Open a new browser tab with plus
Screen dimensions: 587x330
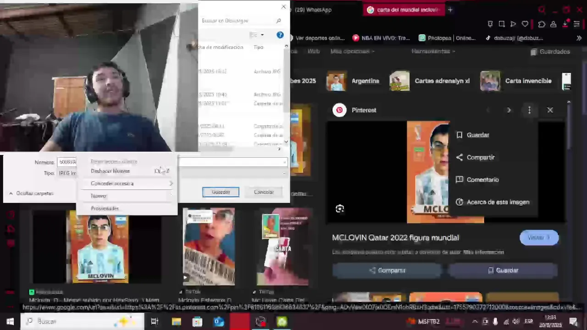click(450, 10)
